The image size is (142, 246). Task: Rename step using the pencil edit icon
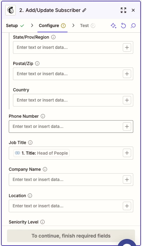click(x=84, y=10)
